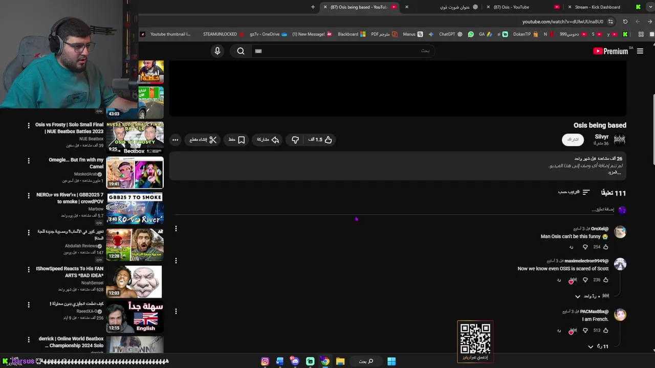Close the Osis being based tab

coord(325,7)
